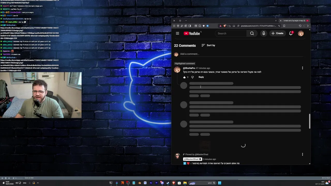Open the '47 minutes ago' comment timestamp
The height and width of the screenshot is (186, 331).
coord(203,68)
